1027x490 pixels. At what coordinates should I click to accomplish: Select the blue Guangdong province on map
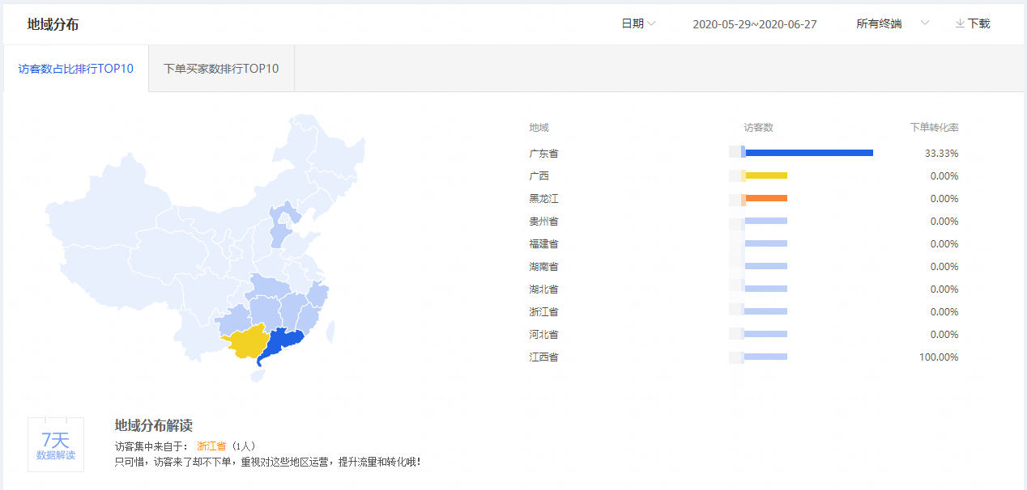[282, 344]
